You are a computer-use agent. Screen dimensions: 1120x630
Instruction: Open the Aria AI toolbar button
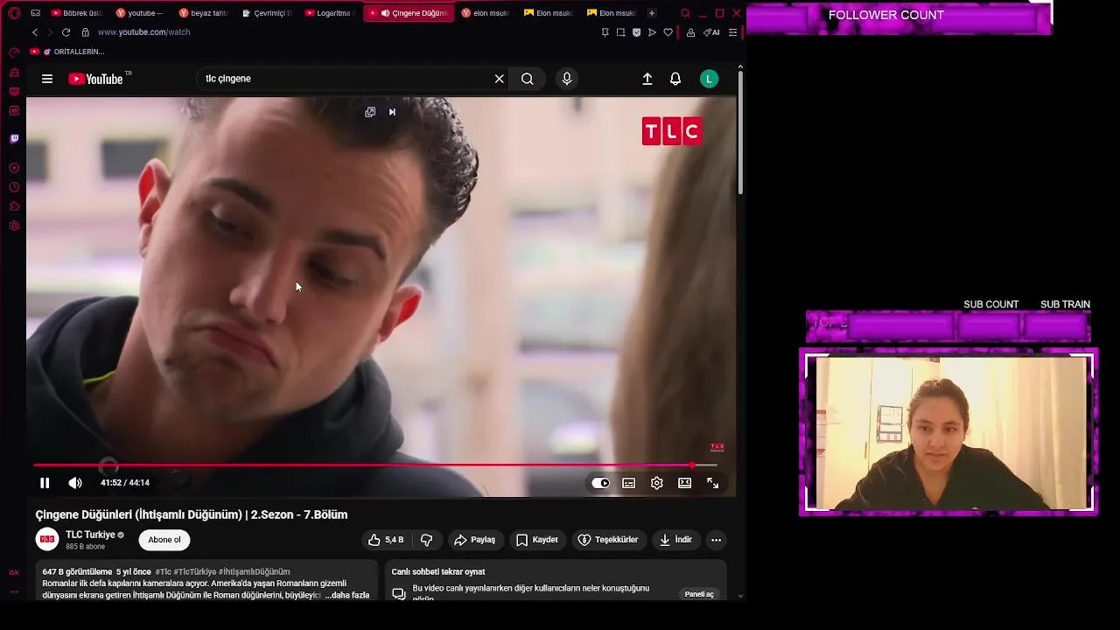pos(711,32)
